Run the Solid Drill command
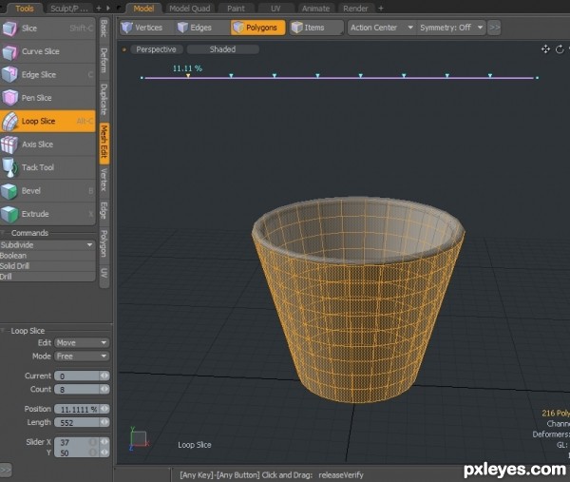Viewport: 570px width, 482px height. pyautogui.click(x=47, y=266)
